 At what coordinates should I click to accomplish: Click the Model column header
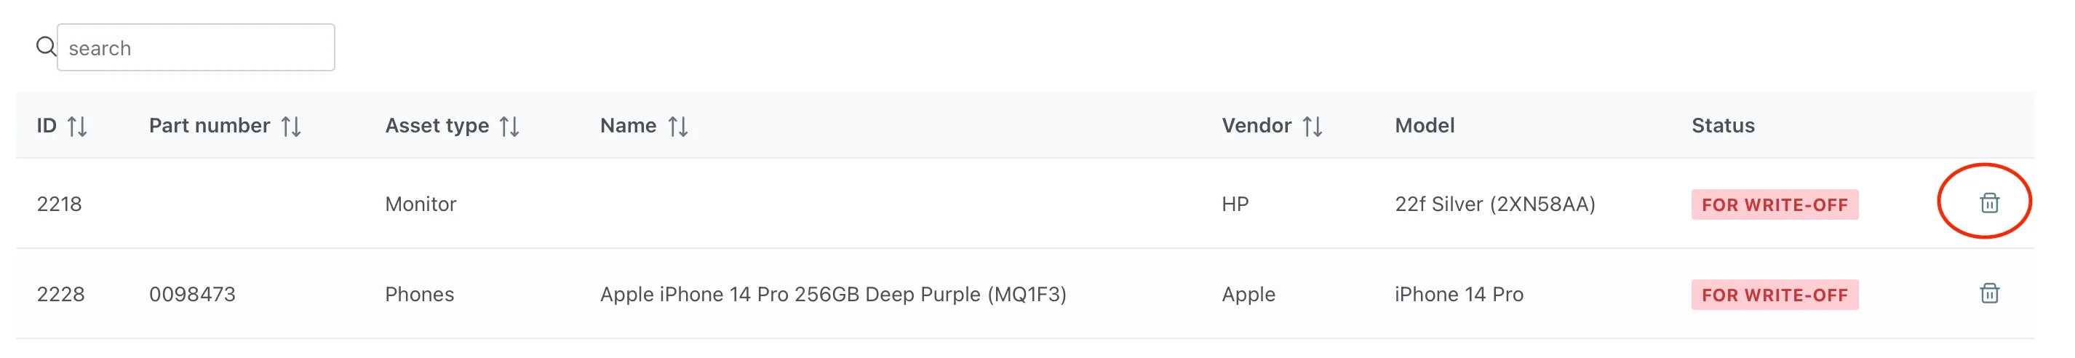(1424, 126)
